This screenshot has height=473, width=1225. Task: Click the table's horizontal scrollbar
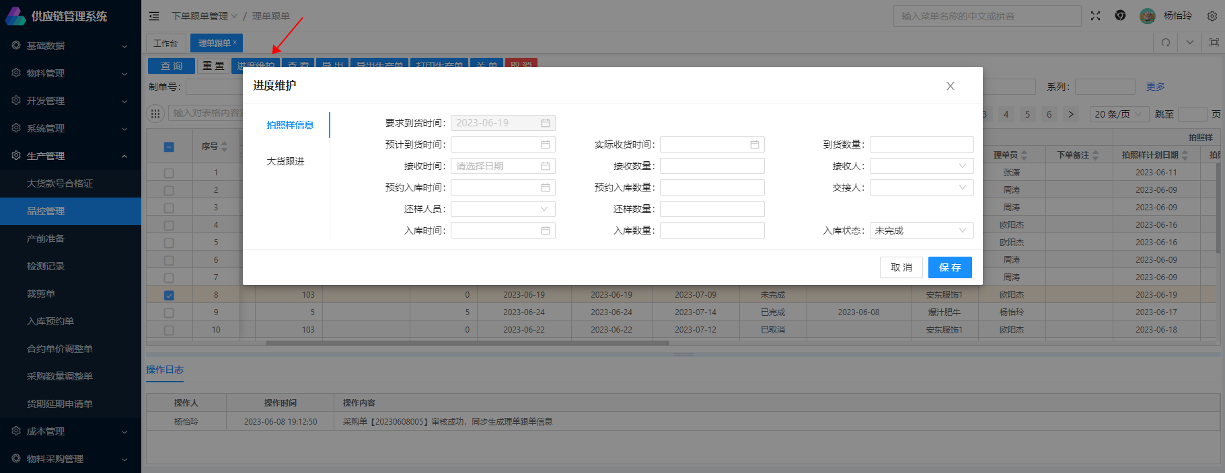click(467, 343)
